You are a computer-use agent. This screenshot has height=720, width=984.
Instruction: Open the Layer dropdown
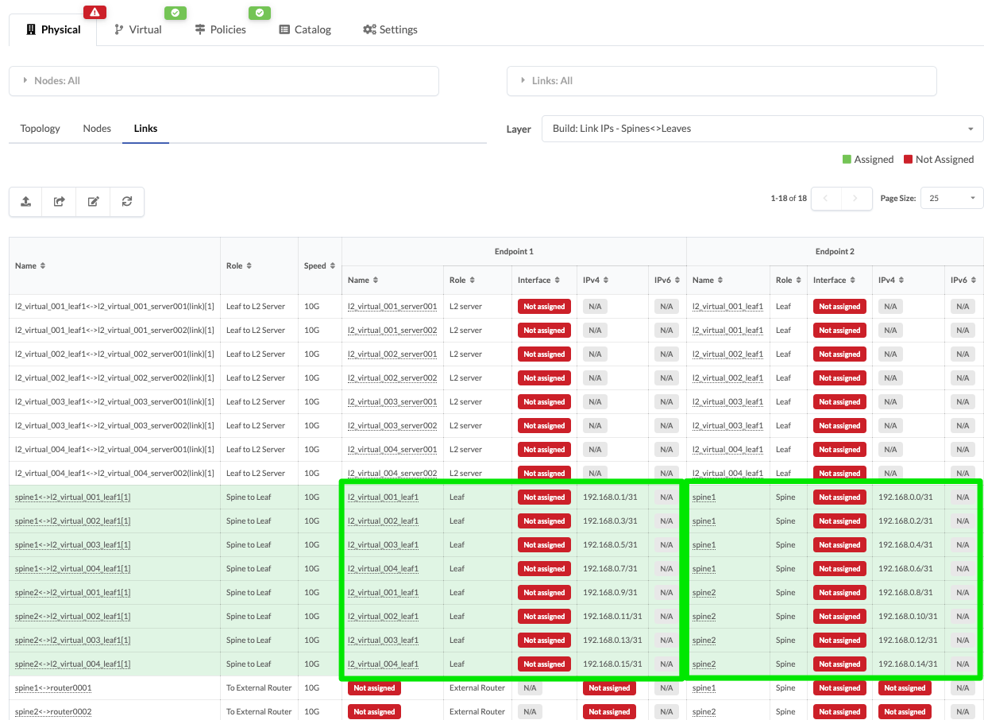[762, 129]
